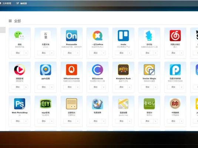Select the OfficeConverter orange icon
Viewport: 198px width, 148px height.
click(x=71, y=70)
